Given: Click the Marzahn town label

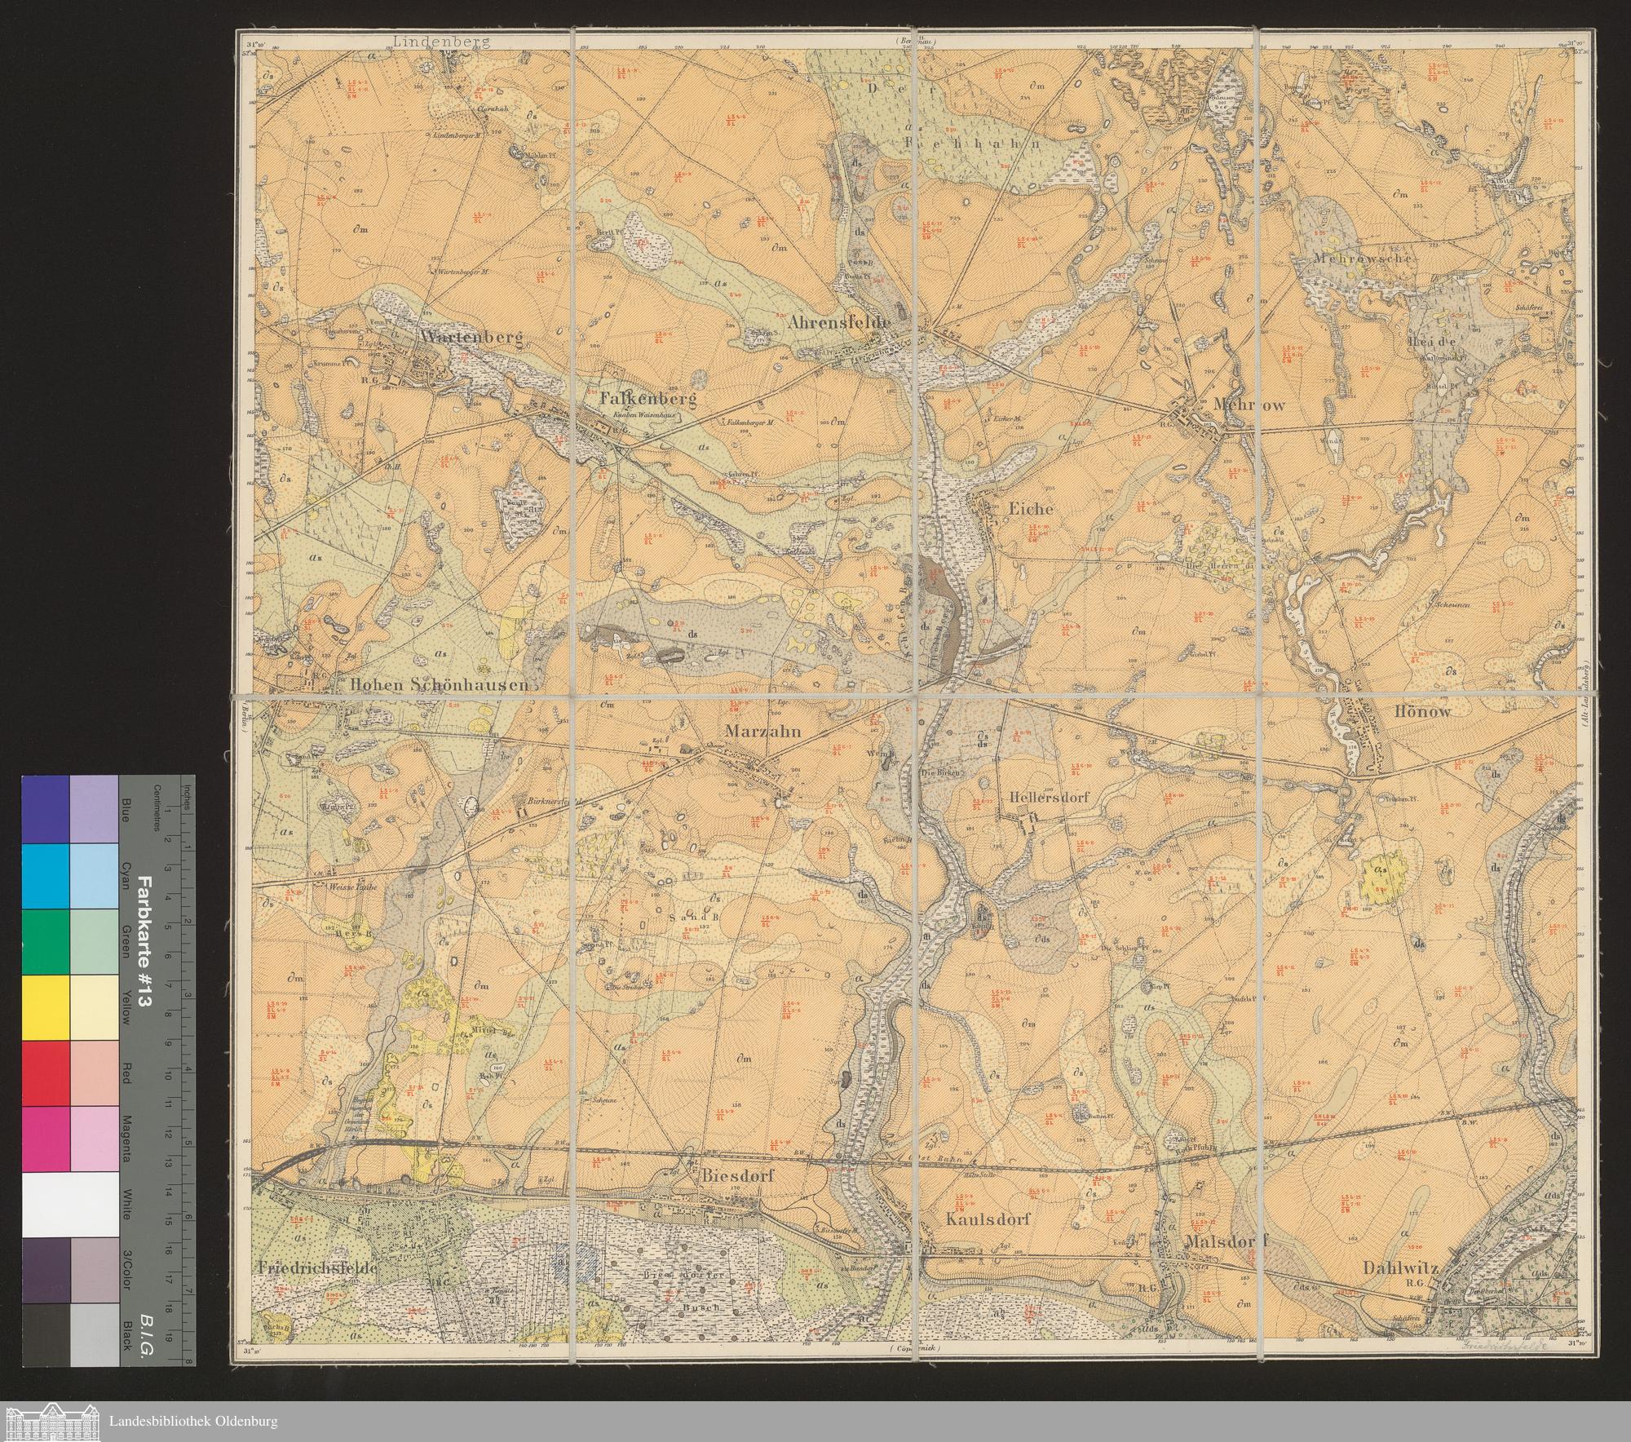Looking at the screenshot, I should point(762,732).
